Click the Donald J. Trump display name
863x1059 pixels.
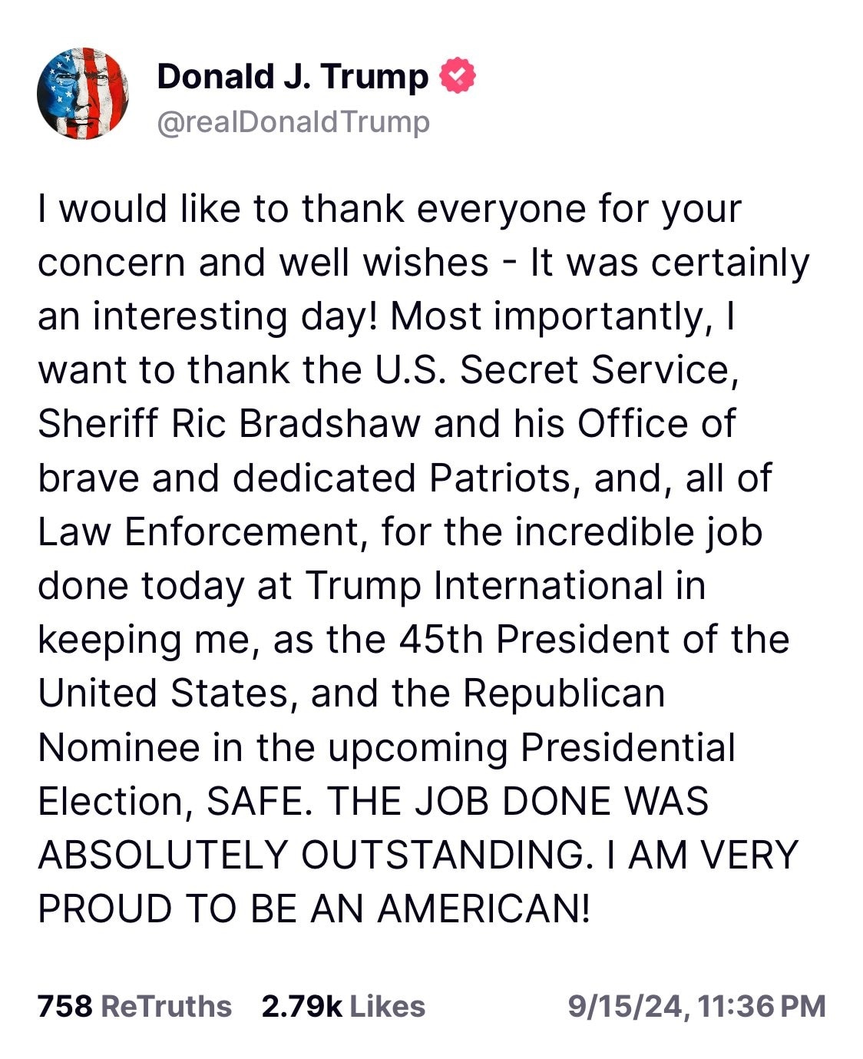[293, 76]
